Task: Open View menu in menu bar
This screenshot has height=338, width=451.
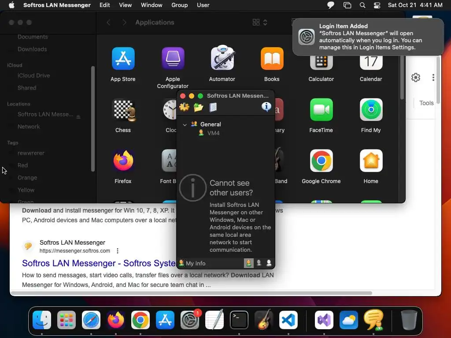Action: point(126,5)
